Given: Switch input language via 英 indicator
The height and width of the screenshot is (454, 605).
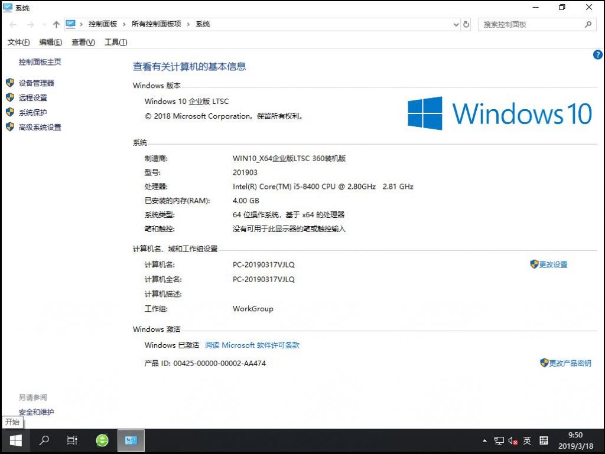Looking at the screenshot, I should 527,440.
